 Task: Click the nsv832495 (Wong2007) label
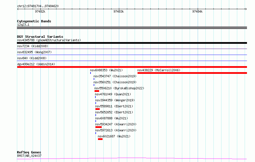click(34, 52)
